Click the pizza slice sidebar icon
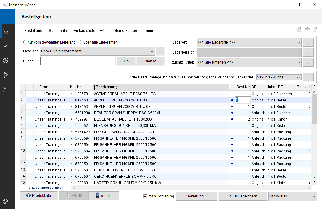This screenshot has width=322, height=209. click(5, 75)
